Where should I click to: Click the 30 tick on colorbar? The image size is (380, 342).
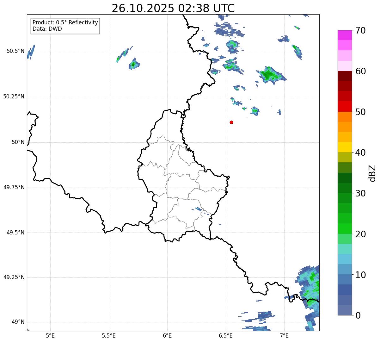coord(360,193)
